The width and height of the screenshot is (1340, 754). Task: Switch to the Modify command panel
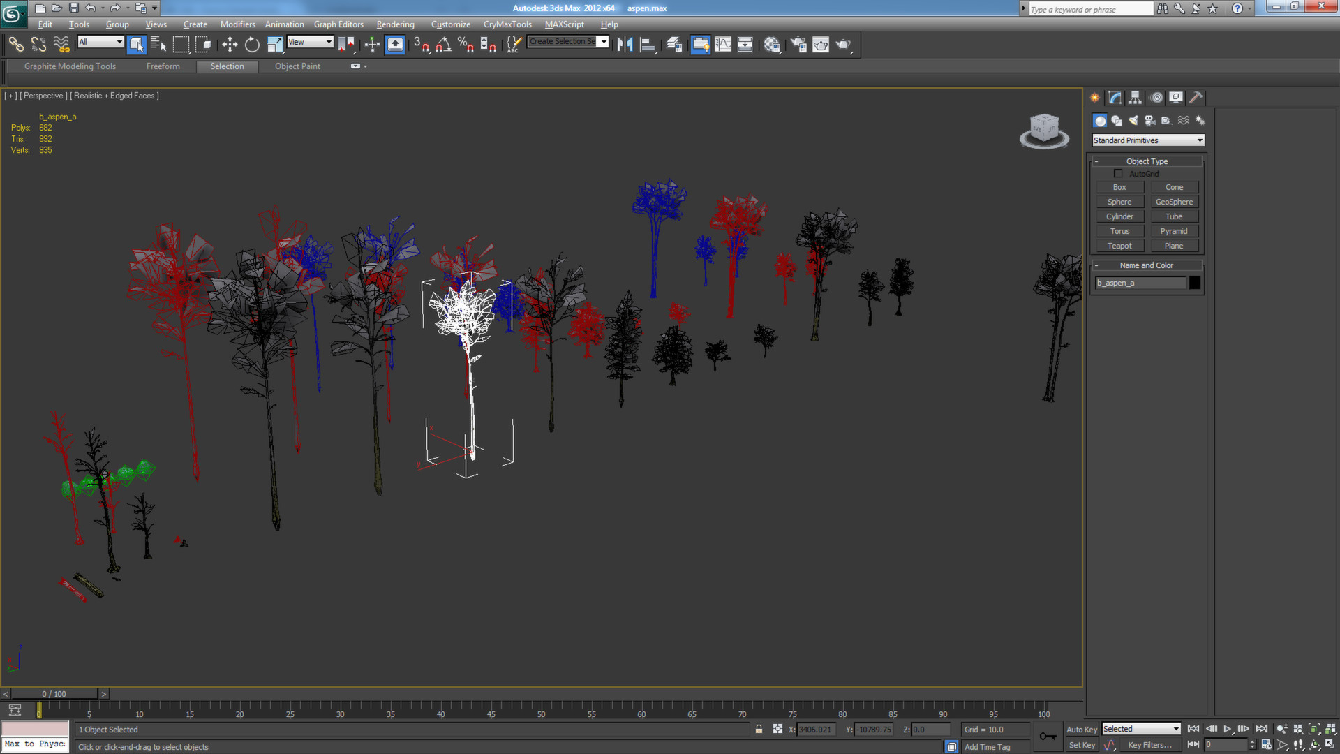(x=1114, y=97)
